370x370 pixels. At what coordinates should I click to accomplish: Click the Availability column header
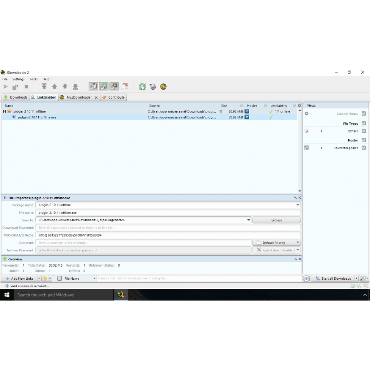tap(279, 106)
